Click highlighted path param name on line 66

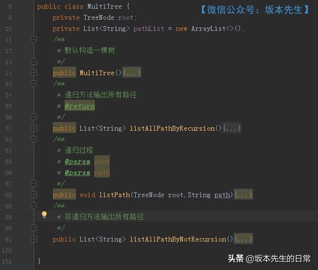[102, 173]
